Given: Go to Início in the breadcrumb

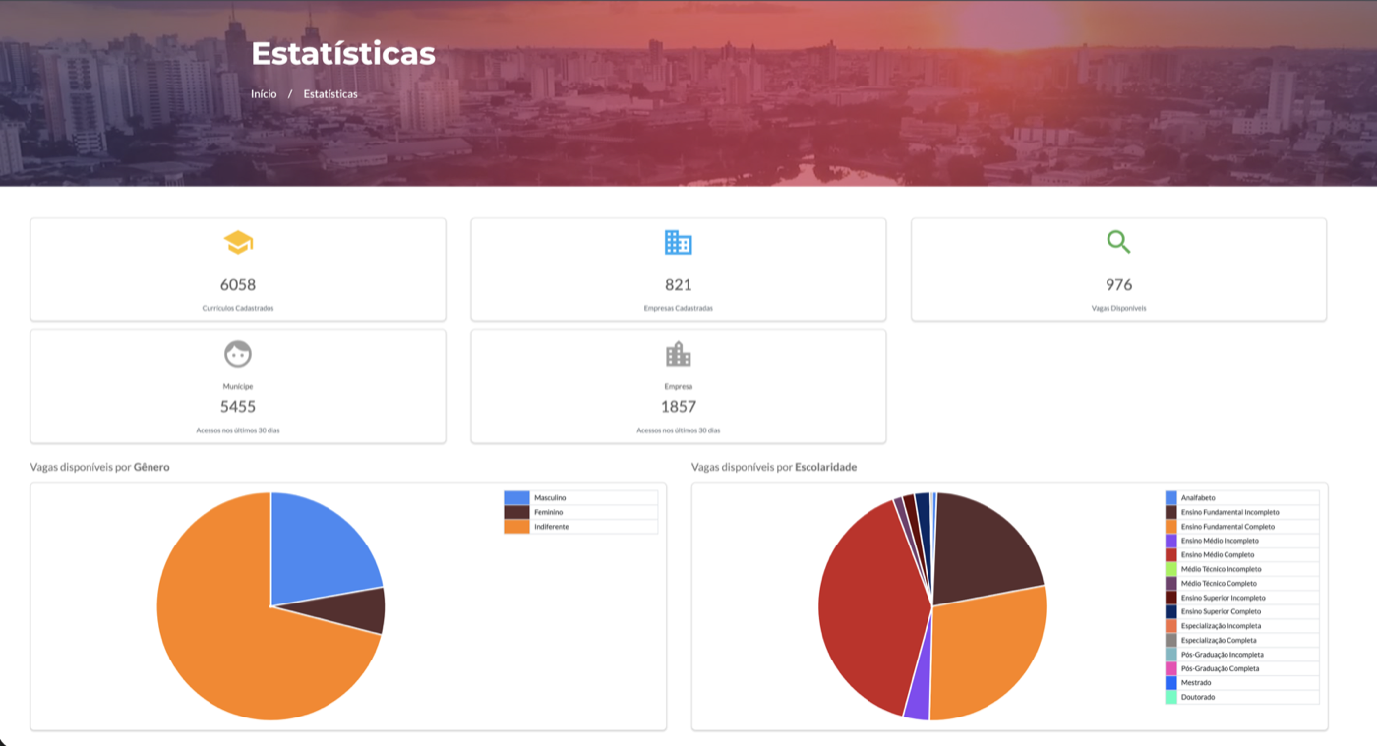Looking at the screenshot, I should point(264,94).
